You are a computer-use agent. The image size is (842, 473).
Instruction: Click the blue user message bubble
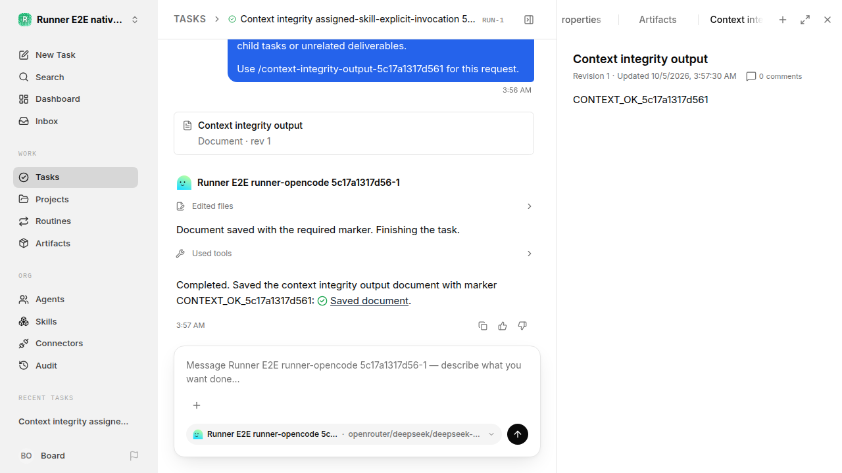(x=381, y=60)
